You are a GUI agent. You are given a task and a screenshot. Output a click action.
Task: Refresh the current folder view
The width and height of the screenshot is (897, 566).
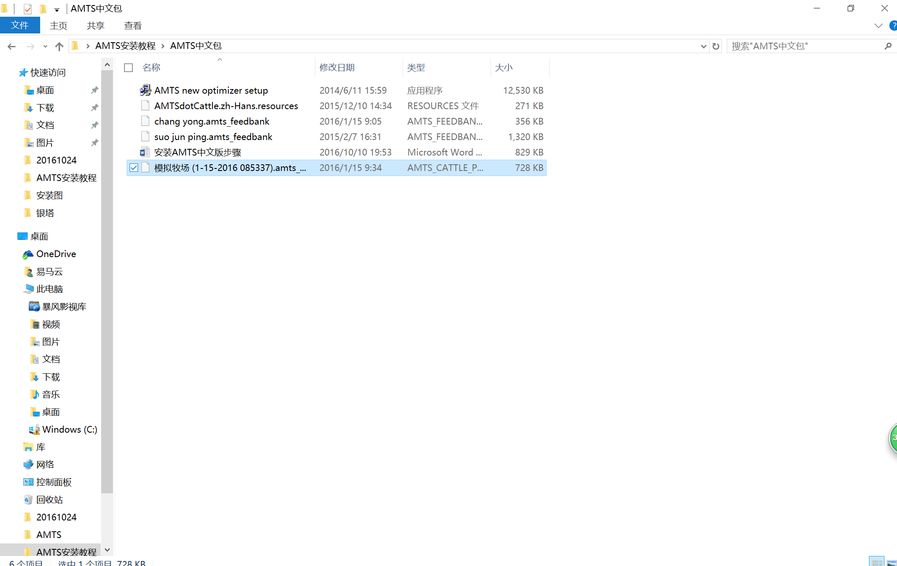pyautogui.click(x=716, y=46)
